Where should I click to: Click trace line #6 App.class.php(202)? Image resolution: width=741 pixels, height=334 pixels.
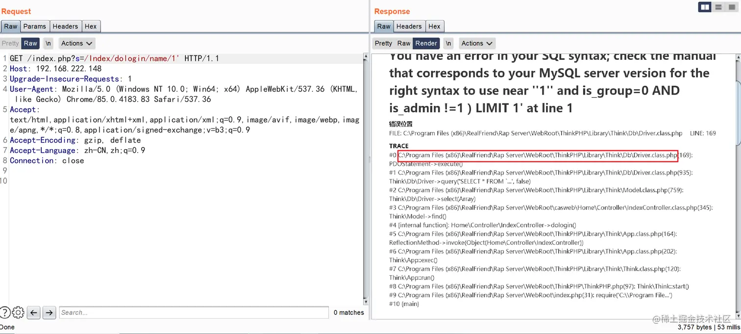(533, 256)
